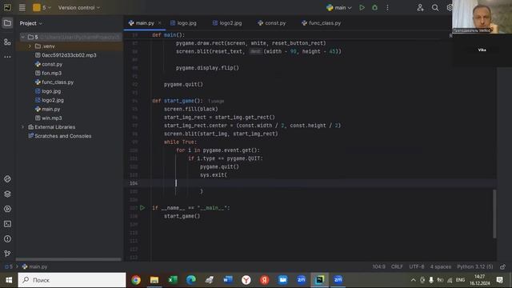Close the main.py tab

click(x=160, y=23)
